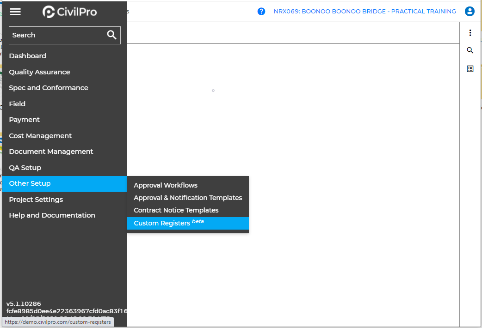Click the hamburger menu icon

point(15,12)
